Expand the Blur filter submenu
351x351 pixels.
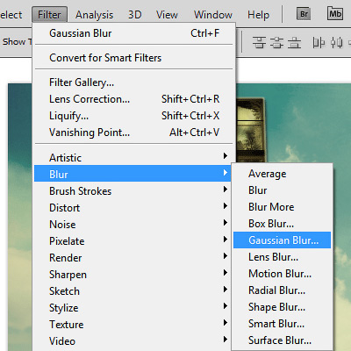click(133, 174)
